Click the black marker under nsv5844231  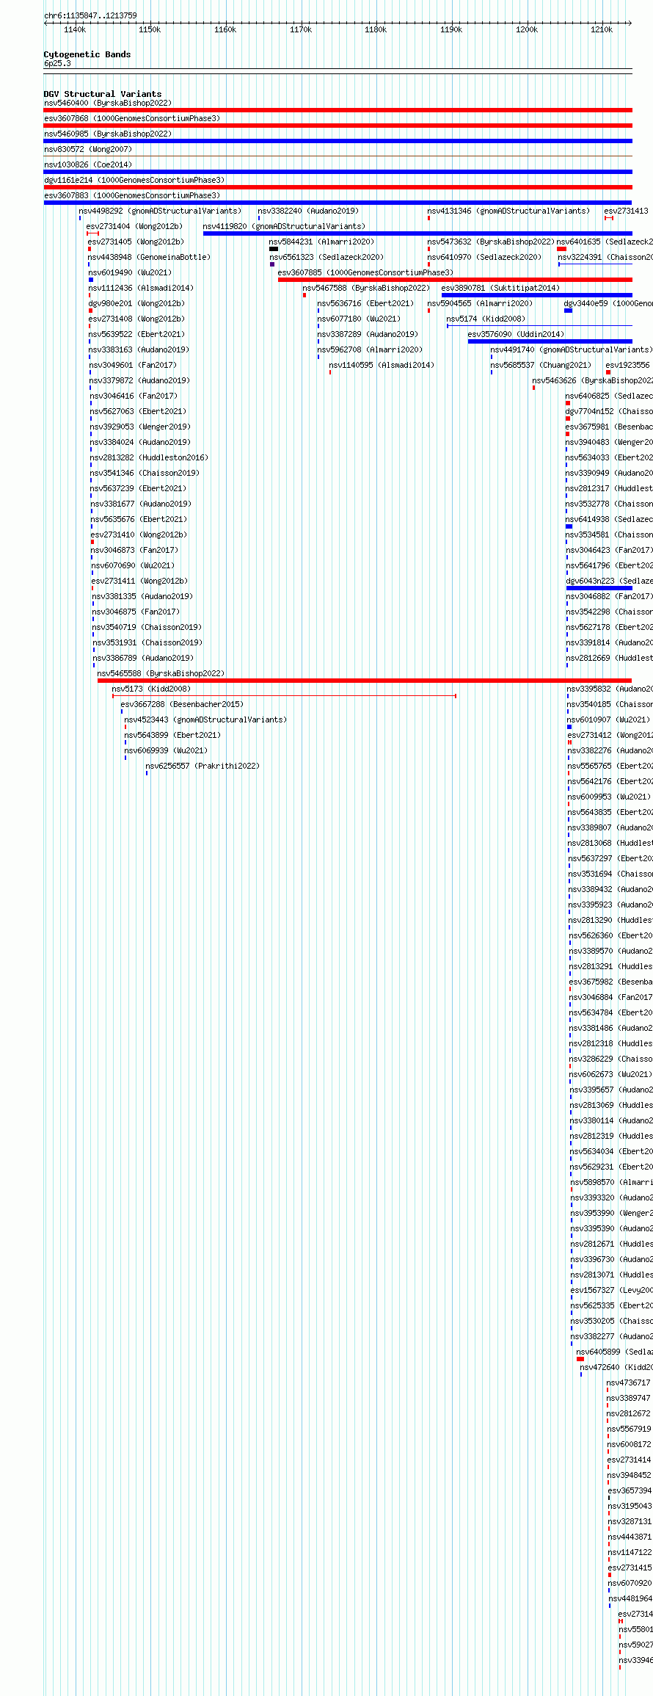[274, 249]
